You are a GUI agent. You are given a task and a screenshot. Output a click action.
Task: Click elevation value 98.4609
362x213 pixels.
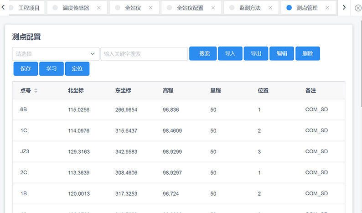[172, 131]
